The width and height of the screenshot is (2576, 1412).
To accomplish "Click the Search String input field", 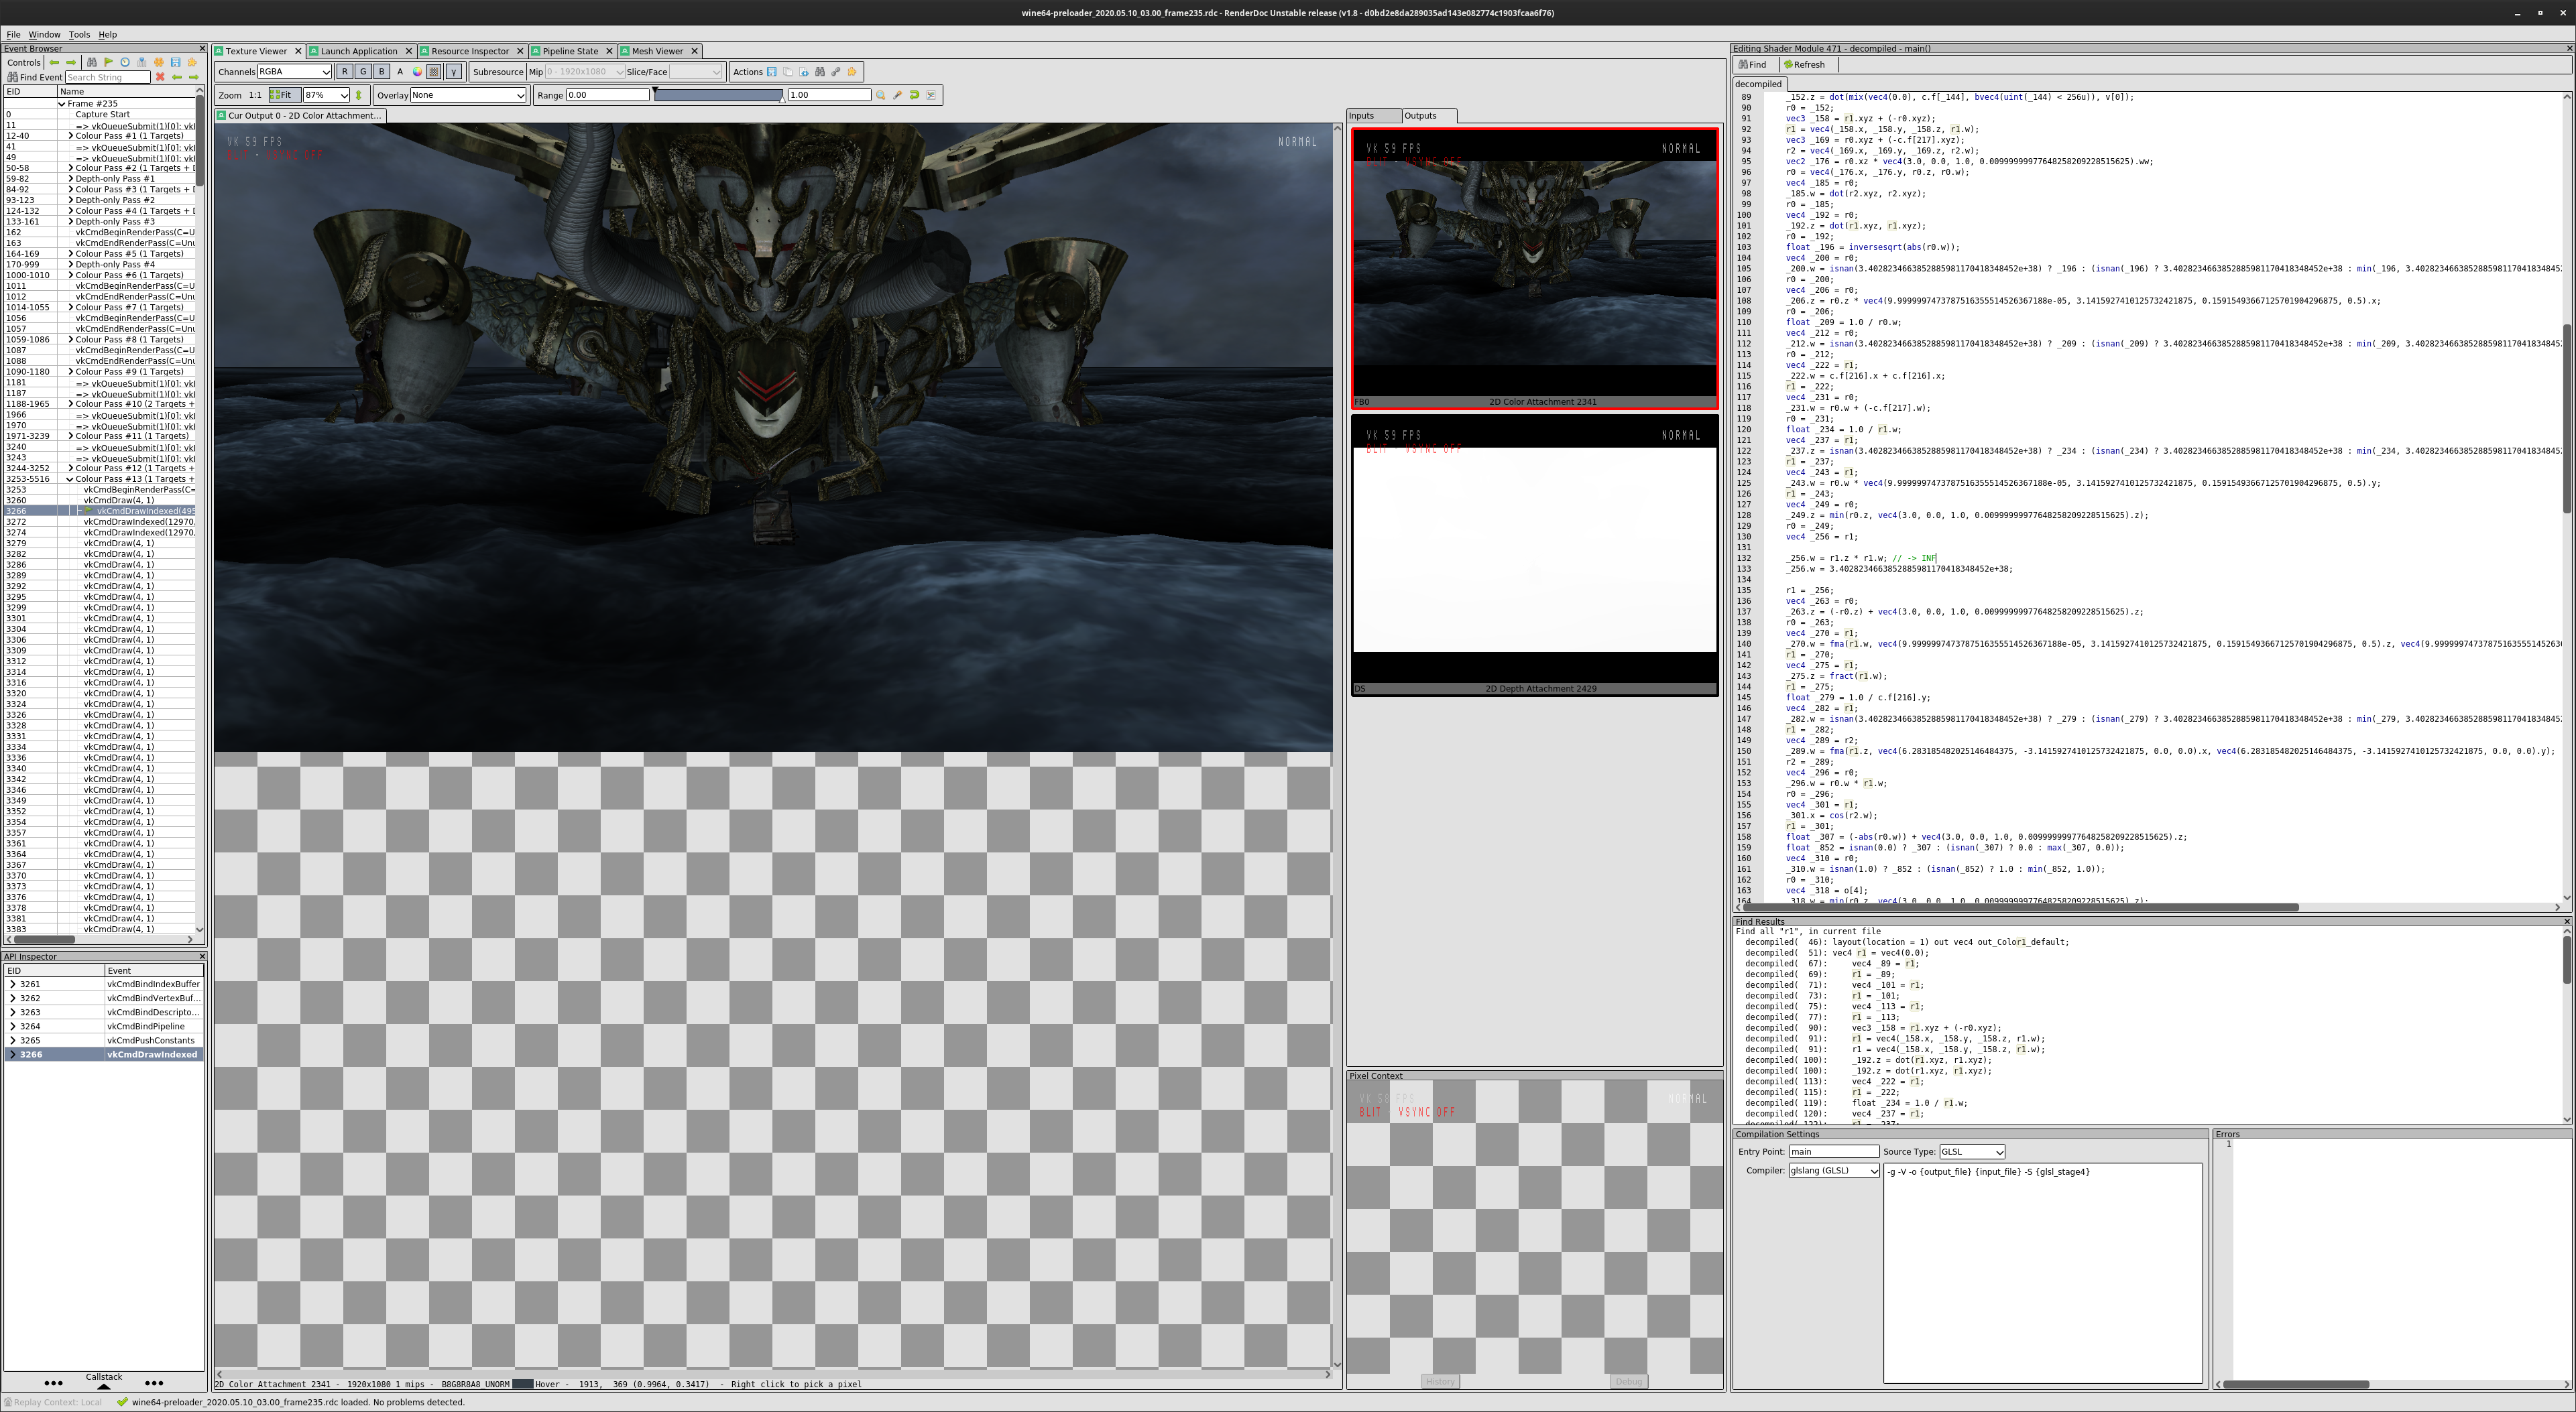I will 108,77.
